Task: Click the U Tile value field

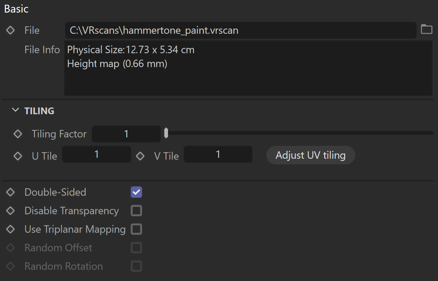Action: (x=96, y=154)
